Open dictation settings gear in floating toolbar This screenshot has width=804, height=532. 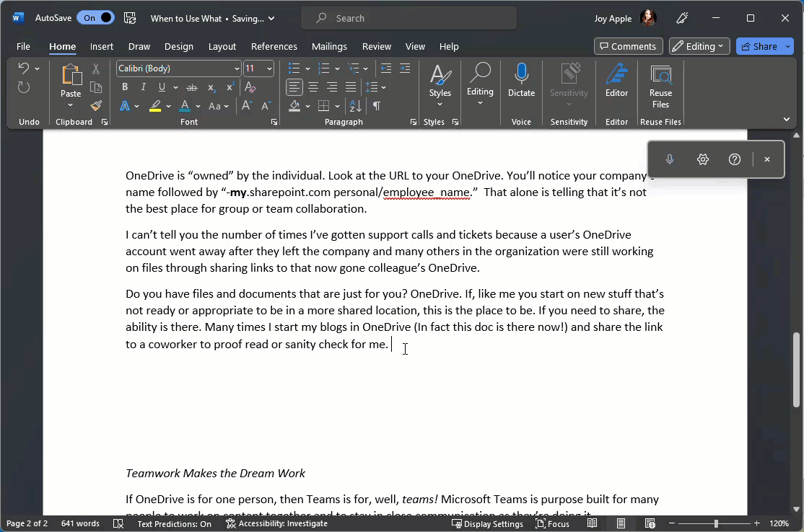[x=702, y=159]
